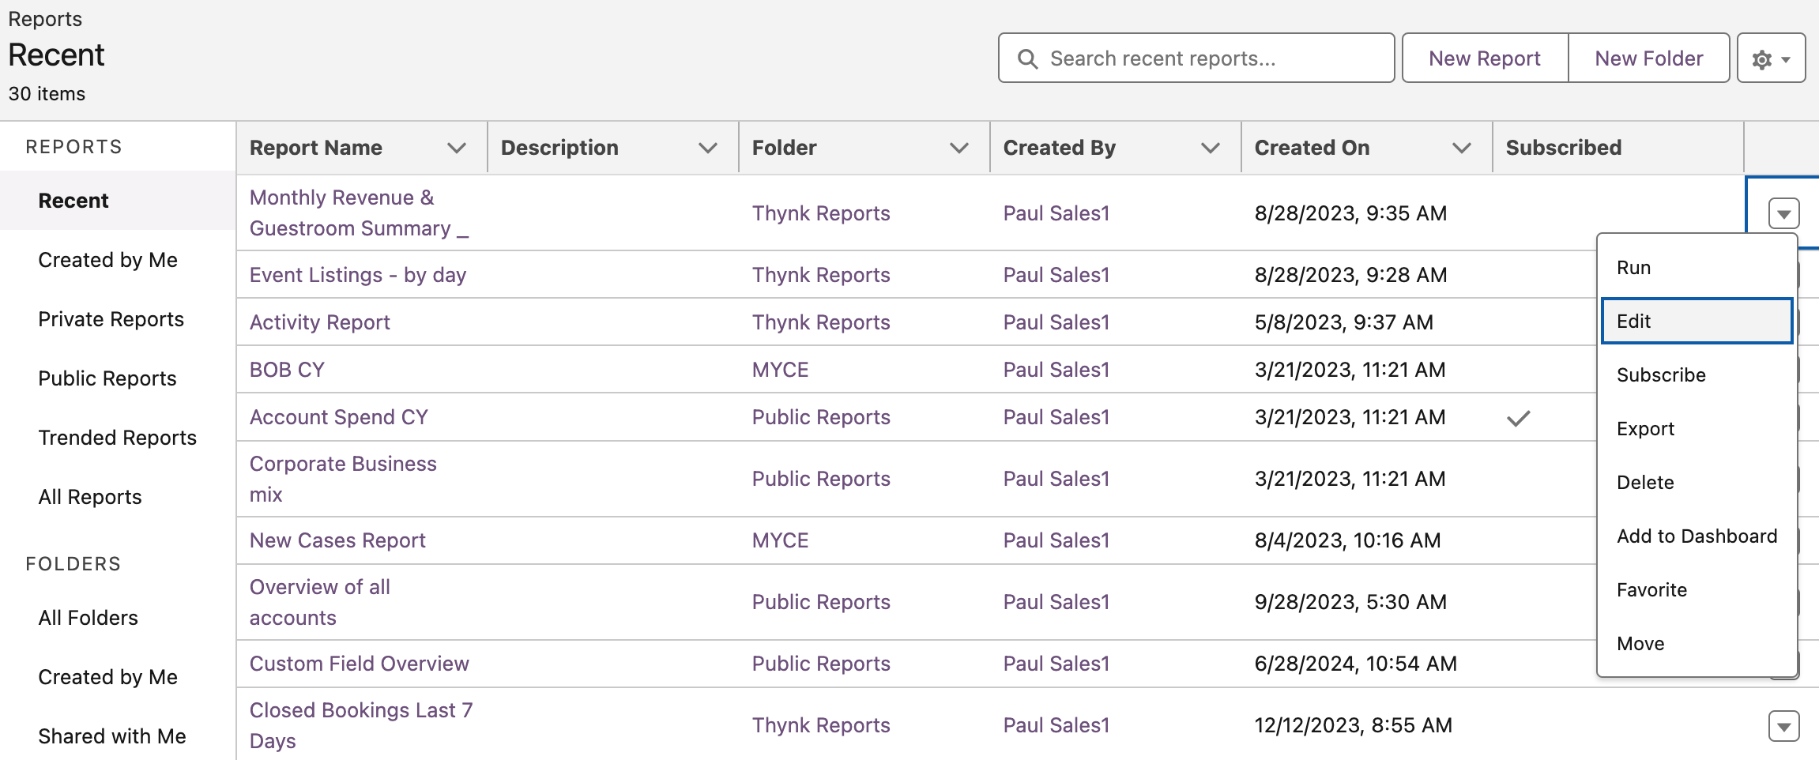The height and width of the screenshot is (760, 1819).
Task: Select Add to Dashboard menu item
Action: pyautogui.click(x=1697, y=536)
